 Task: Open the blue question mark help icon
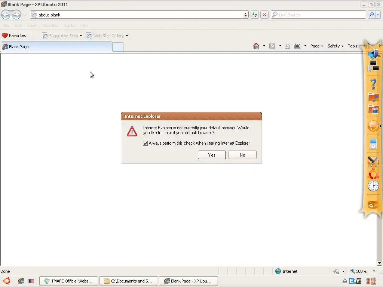(x=373, y=84)
